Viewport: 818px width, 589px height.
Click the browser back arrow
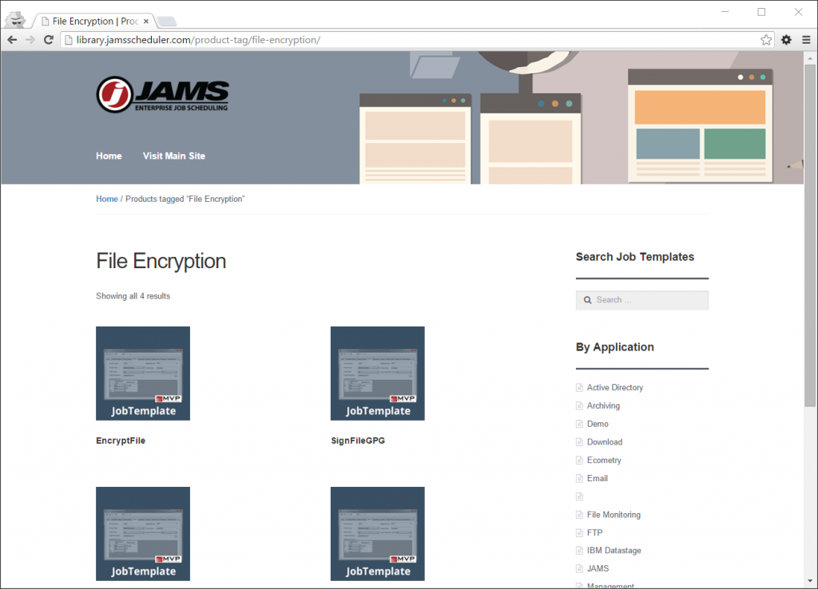(x=11, y=38)
